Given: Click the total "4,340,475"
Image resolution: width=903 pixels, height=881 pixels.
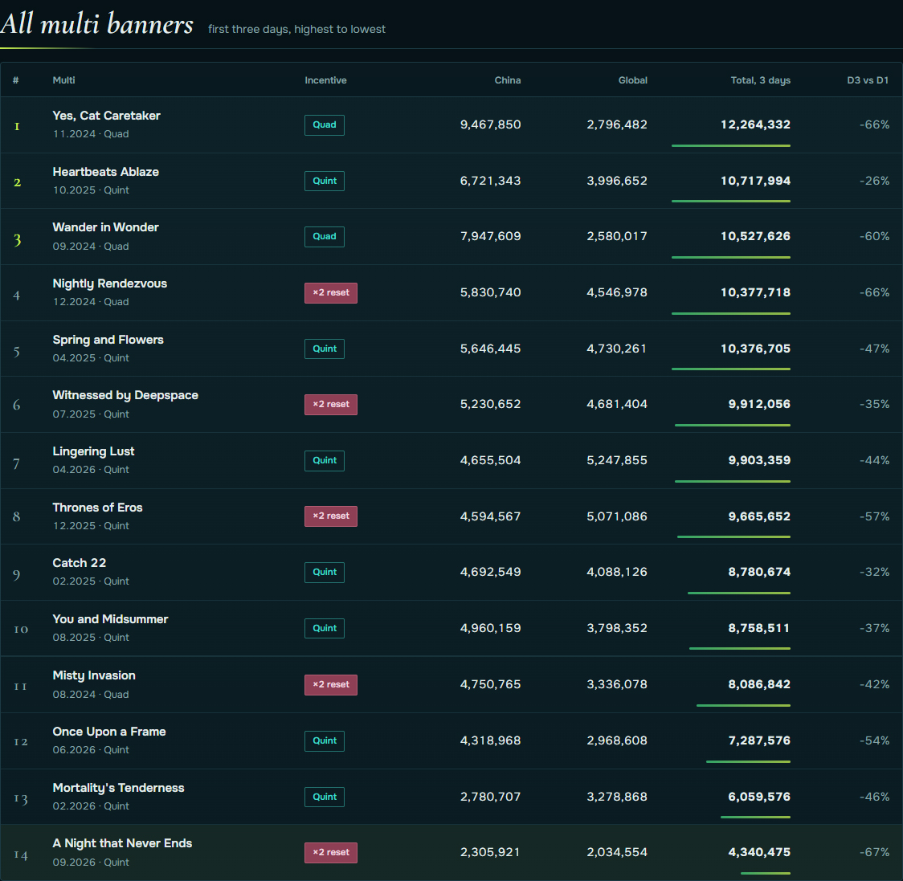Looking at the screenshot, I should 759,851.
